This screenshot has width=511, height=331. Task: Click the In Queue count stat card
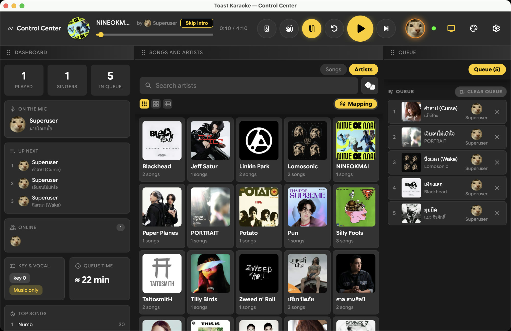tap(110, 80)
